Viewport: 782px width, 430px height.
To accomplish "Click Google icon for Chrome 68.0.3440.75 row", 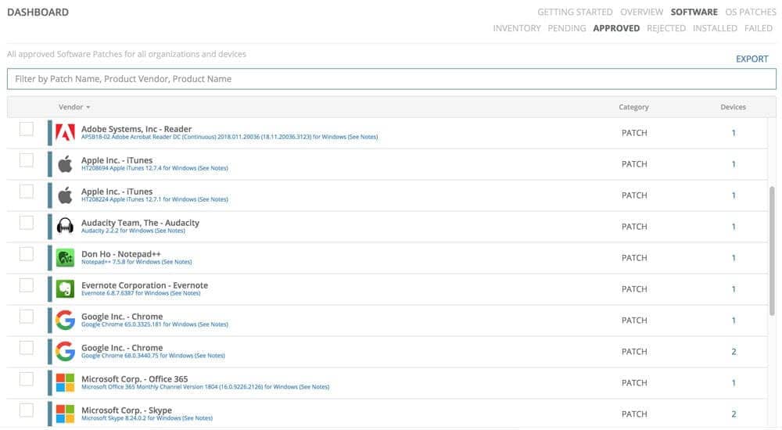I will pyautogui.click(x=65, y=352).
